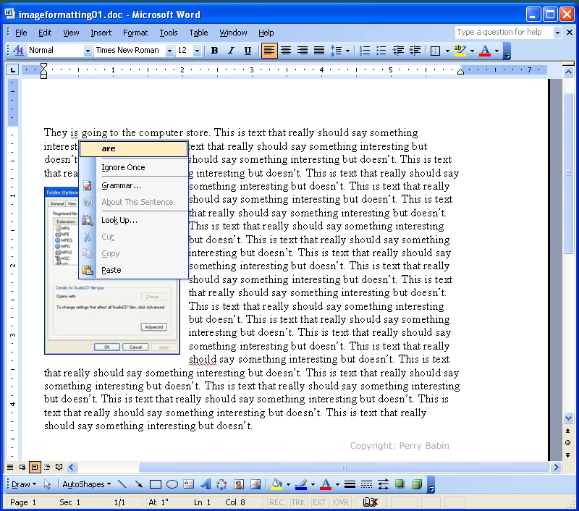Click the Next Page double-arrow button
Viewport: 579px width, 511px height.
[568, 455]
